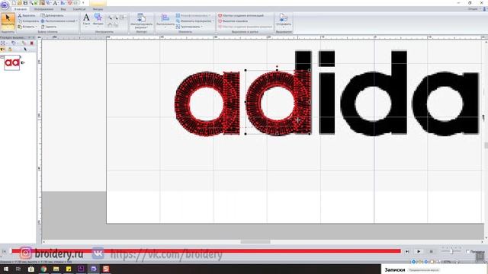The image size is (488, 274).
Task: Click the Save disk icon in quick access toolbar
Action: [25, 3]
